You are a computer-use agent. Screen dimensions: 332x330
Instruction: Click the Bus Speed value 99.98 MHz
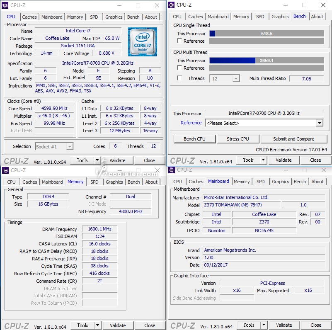click(x=54, y=123)
